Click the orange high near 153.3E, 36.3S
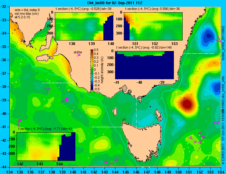 tap(214, 63)
